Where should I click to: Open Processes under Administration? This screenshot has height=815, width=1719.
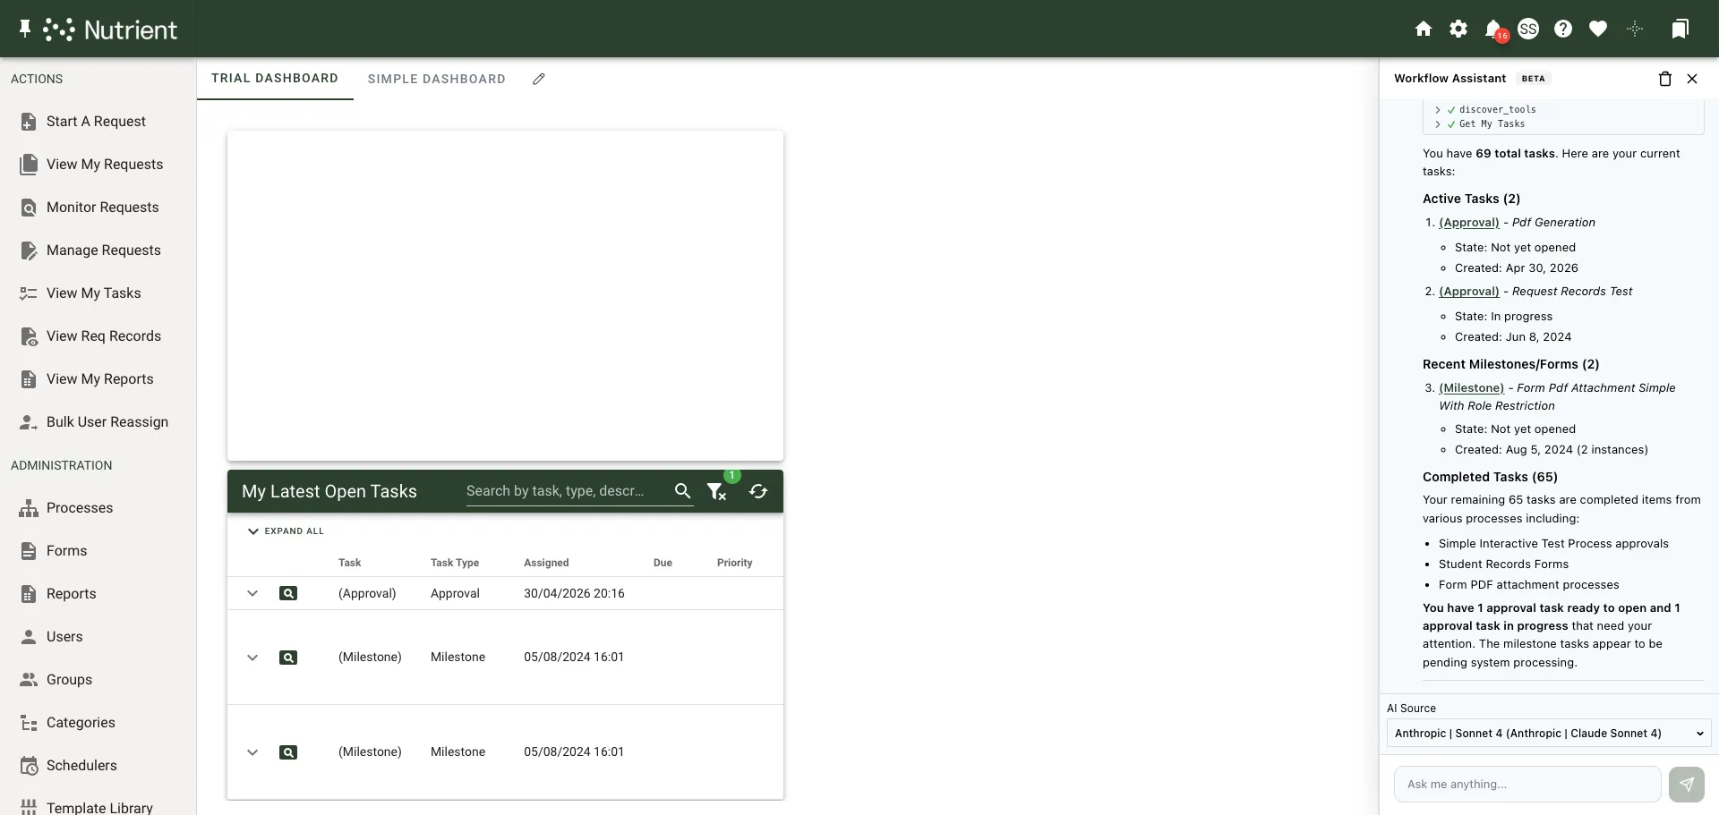[98, 508]
